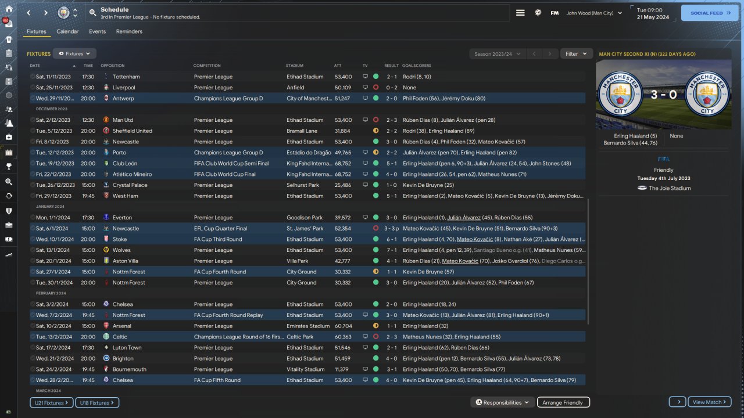
Task: Open the Club Info shield sidebar icon
Action: (x=9, y=211)
